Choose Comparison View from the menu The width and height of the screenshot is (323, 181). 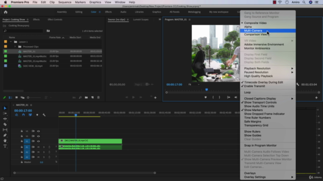coord(268,35)
